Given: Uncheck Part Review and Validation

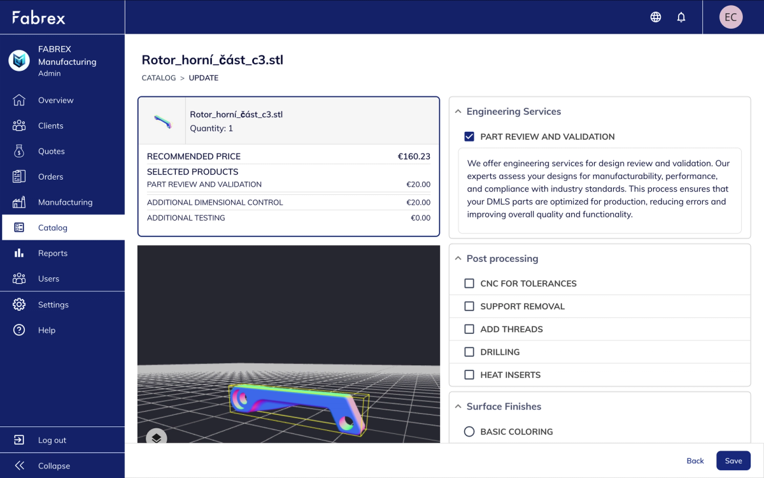Looking at the screenshot, I should coord(469,136).
